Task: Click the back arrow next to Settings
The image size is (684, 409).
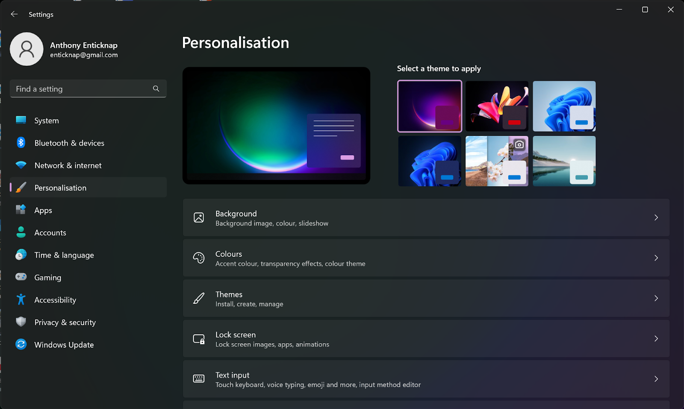Action: (14, 14)
